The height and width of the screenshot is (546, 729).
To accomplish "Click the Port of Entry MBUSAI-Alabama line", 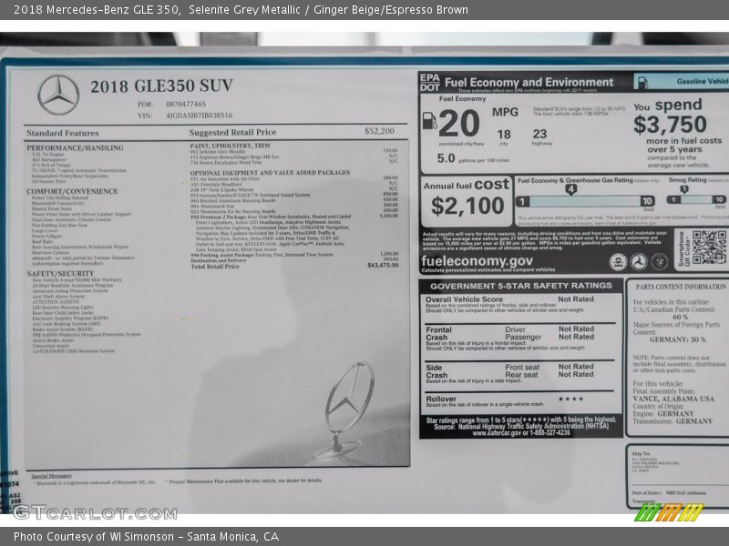I will pyautogui.click(x=669, y=492).
